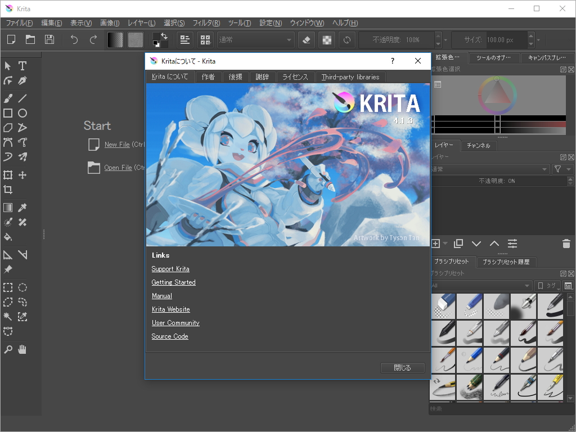Select the Gradient tool
The width and height of the screenshot is (576, 432).
(8, 207)
